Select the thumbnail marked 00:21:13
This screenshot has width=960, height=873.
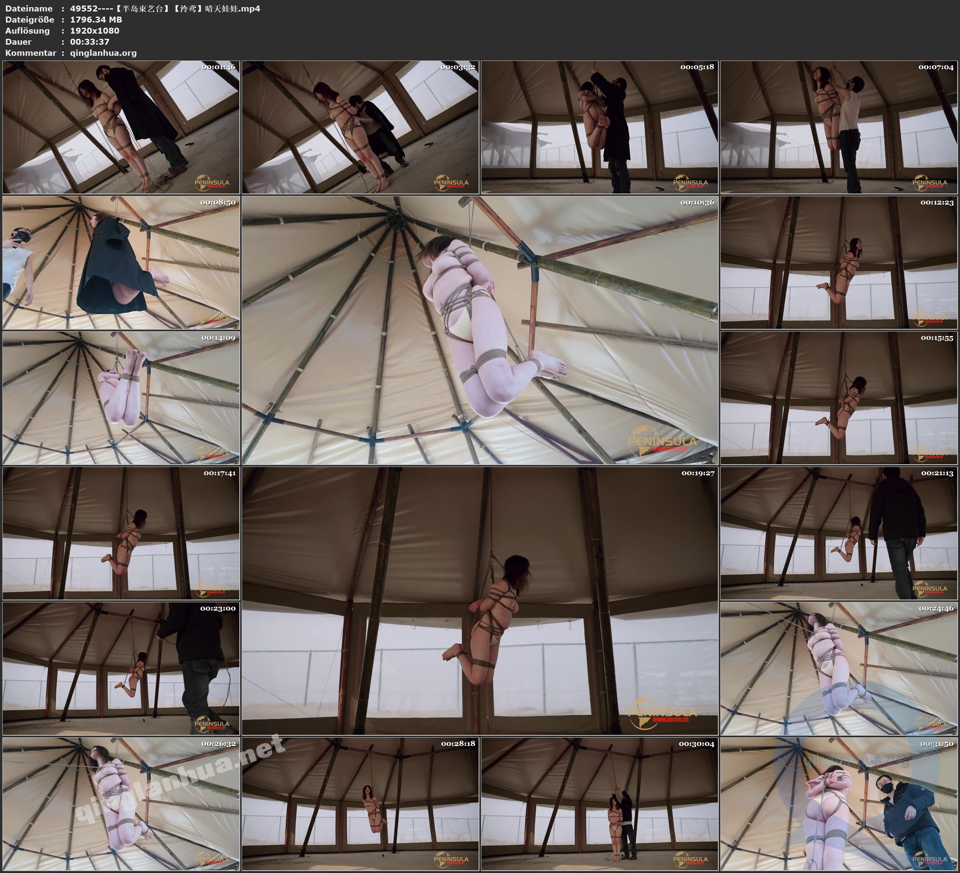point(839,533)
